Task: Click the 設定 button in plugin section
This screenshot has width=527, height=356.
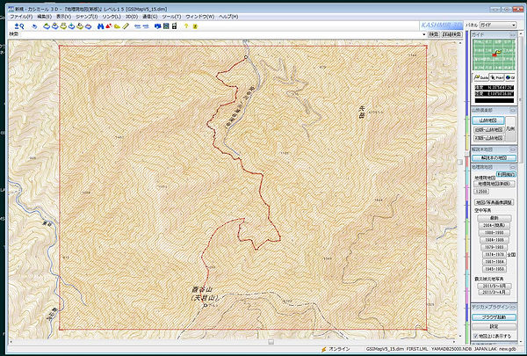Action: click(x=494, y=326)
